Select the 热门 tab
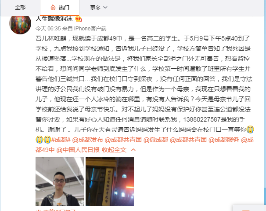Screen dimensions: 266x211 pos(60,7)
